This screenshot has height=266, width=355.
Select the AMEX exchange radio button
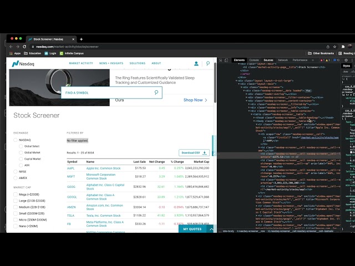(x=16, y=178)
